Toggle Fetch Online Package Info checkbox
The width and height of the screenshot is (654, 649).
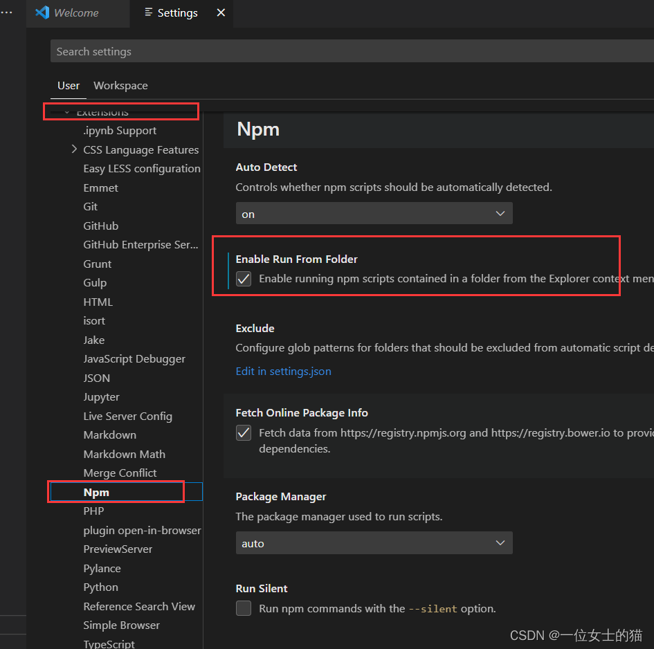244,433
